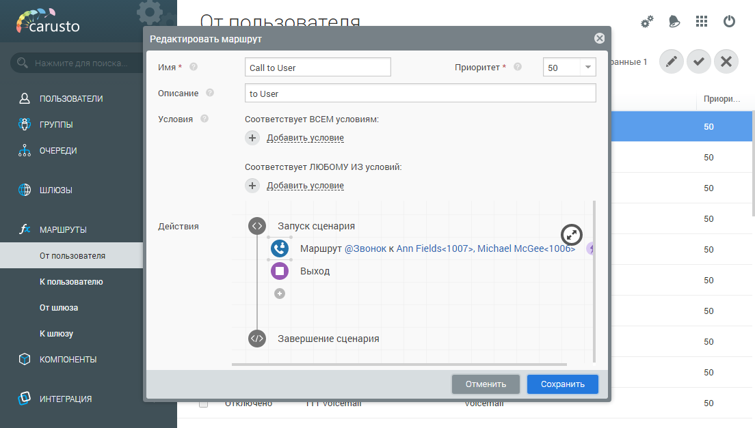Click the ПОЛЬЗОВАТЕЛИ user icon
This screenshot has width=755, height=428.
[x=25, y=98]
